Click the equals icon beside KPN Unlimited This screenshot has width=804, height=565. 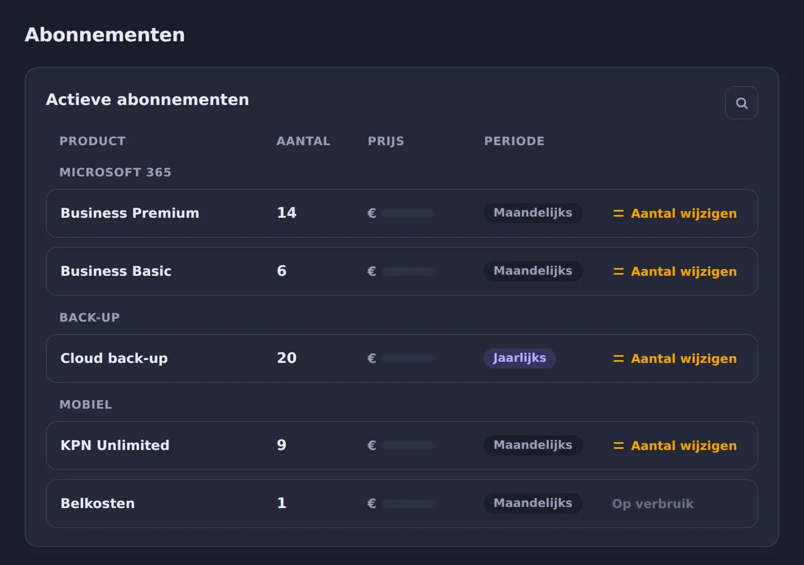(x=618, y=446)
